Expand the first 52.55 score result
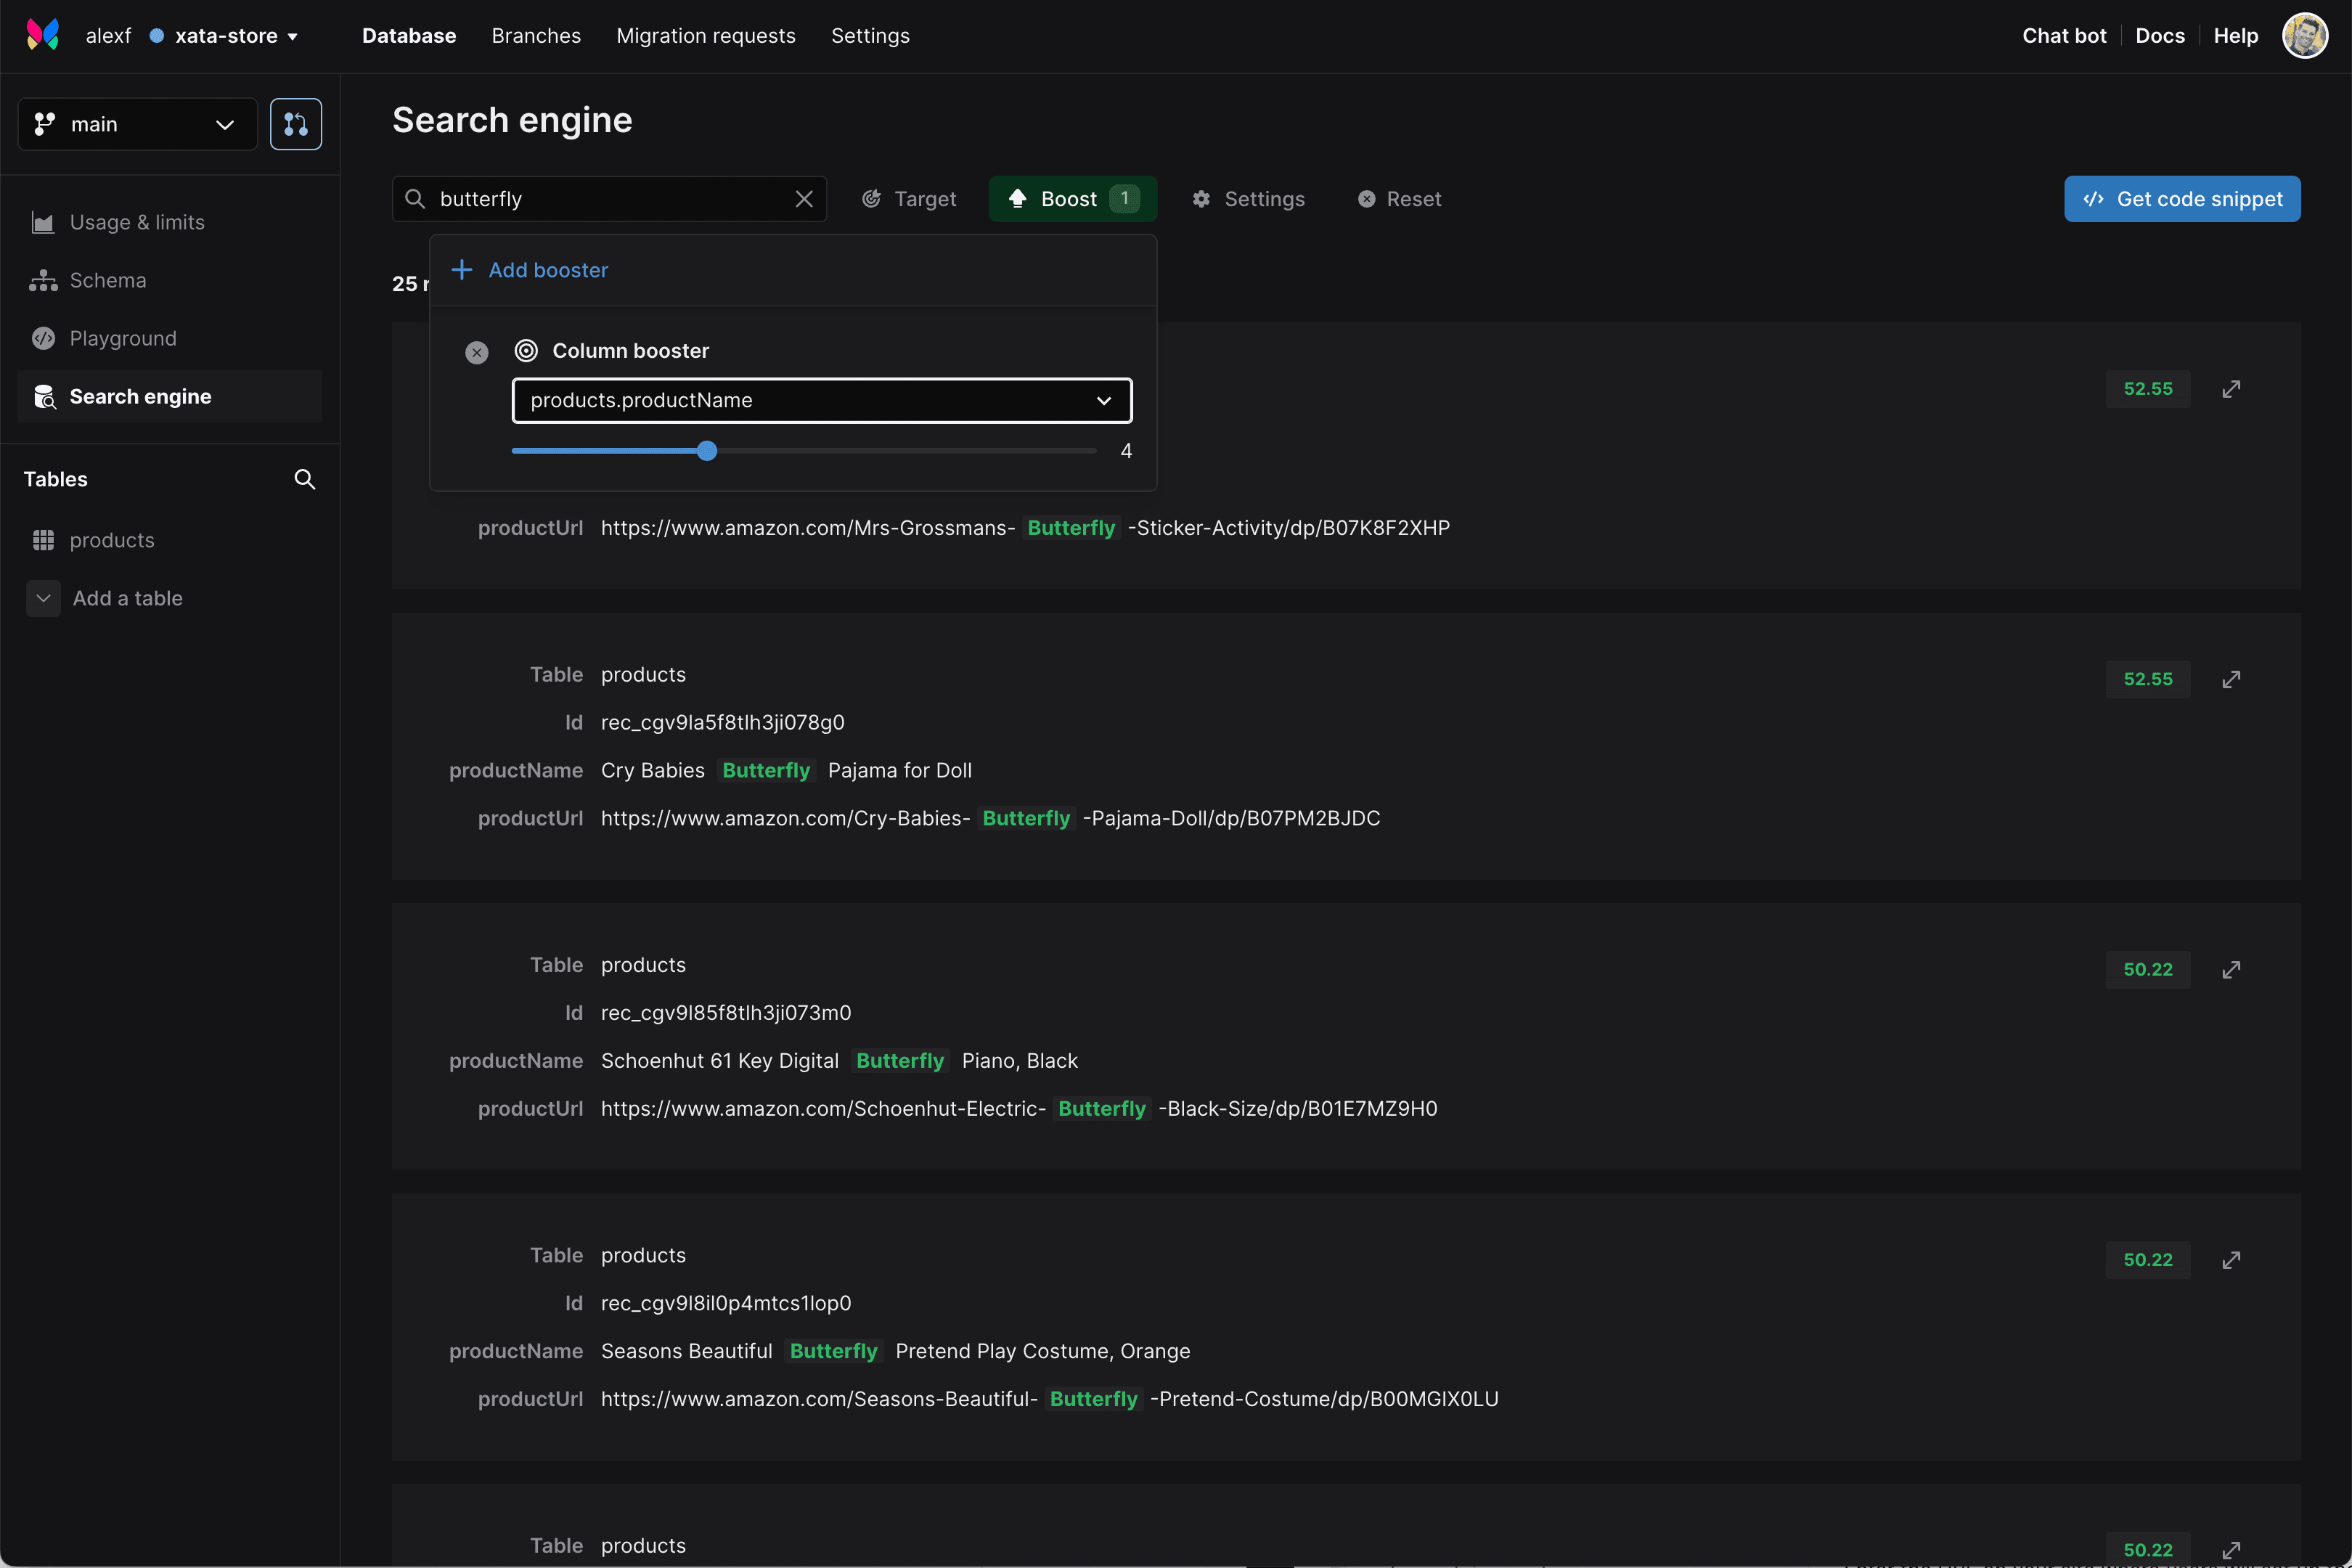 point(2231,389)
